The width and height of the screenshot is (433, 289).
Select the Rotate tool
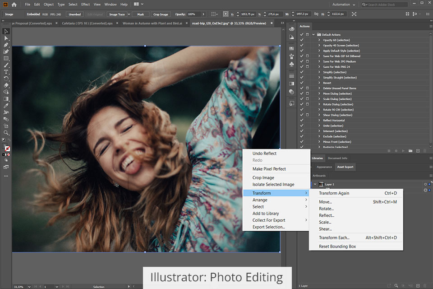(x=6, y=79)
